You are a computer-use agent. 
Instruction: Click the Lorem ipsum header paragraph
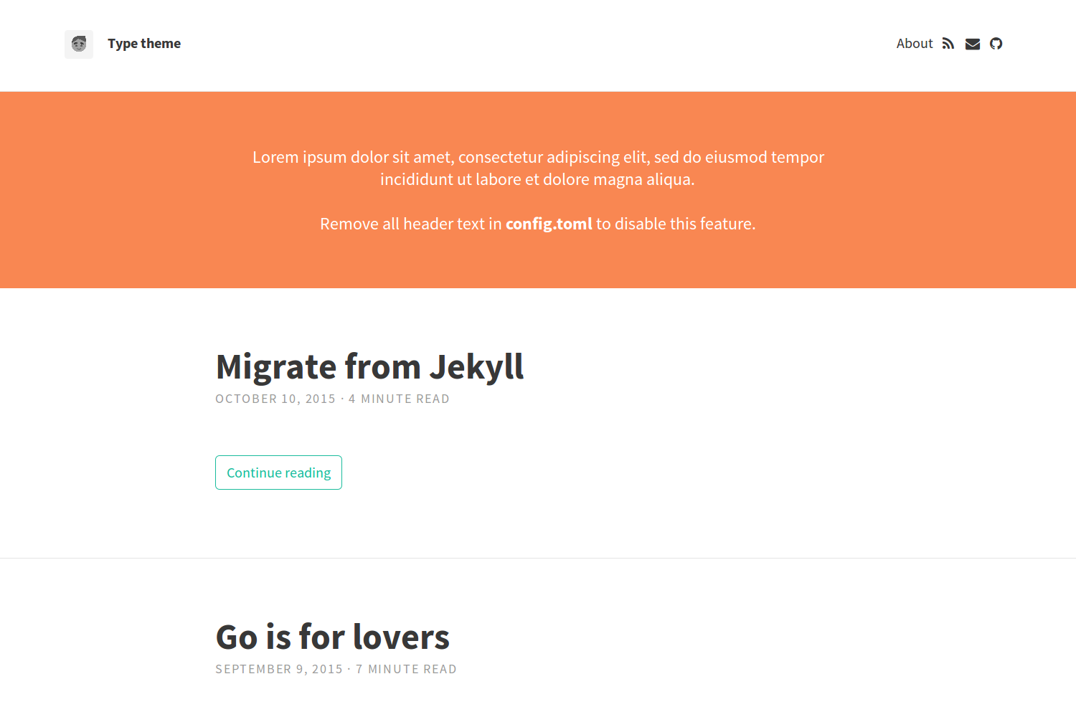(538, 168)
